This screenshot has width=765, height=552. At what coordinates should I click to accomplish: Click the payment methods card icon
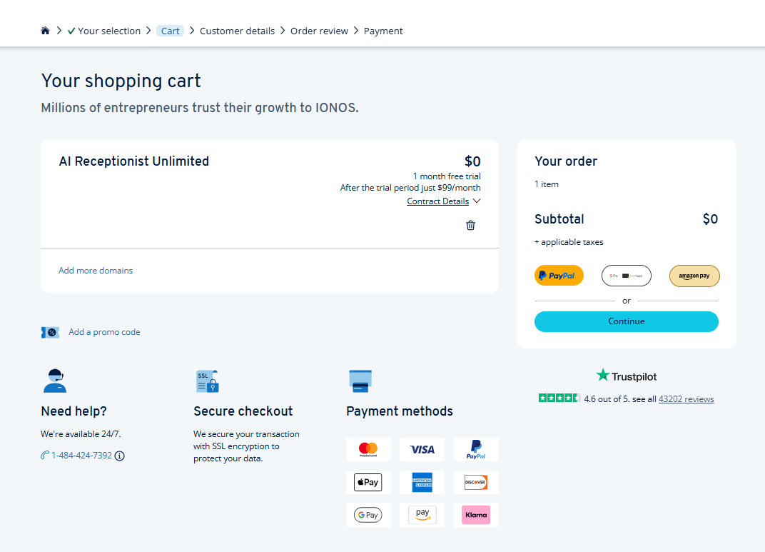pos(360,381)
